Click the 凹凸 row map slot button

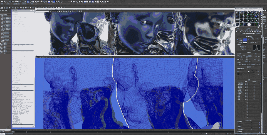pyautogui.click(x=254, y=95)
